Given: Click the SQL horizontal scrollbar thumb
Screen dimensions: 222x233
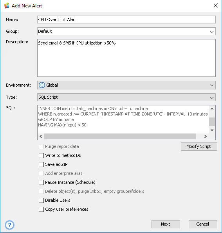Looking at the screenshot, I should click(120, 136).
